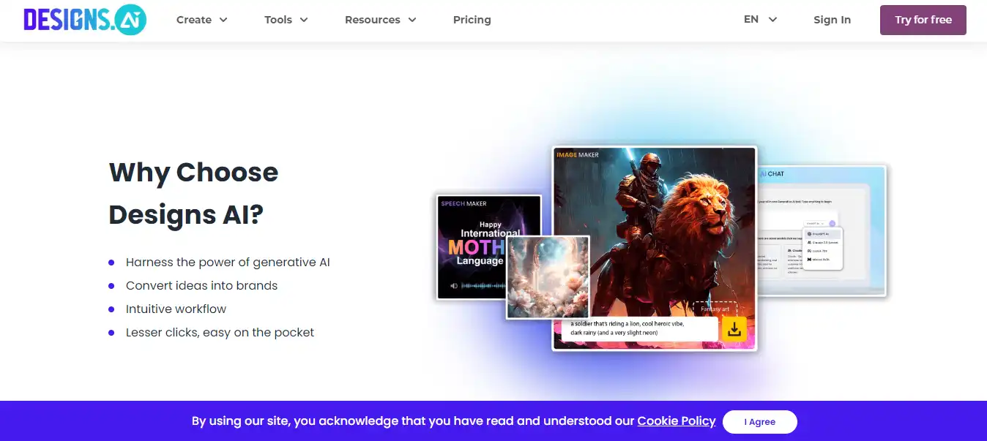The image size is (987, 441).
Task: Open the Cookie Policy link
Action: tap(677, 421)
